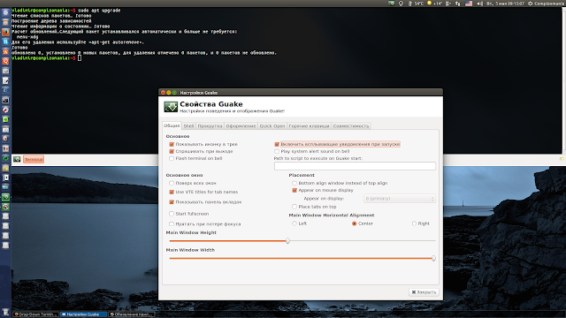
Task: Switch to the Горячие клавиши tab
Action: (309, 125)
